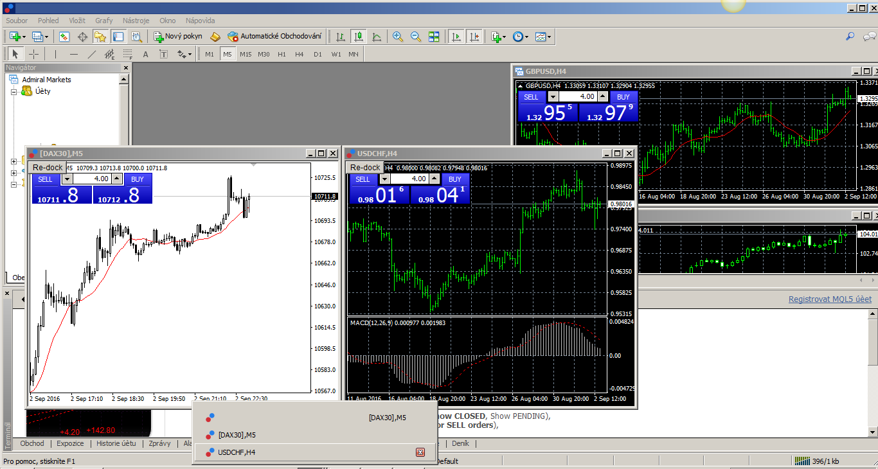Screen dimensions: 878x469
Task: Open MetaEditor via the yellow book icon
Action: (215, 37)
